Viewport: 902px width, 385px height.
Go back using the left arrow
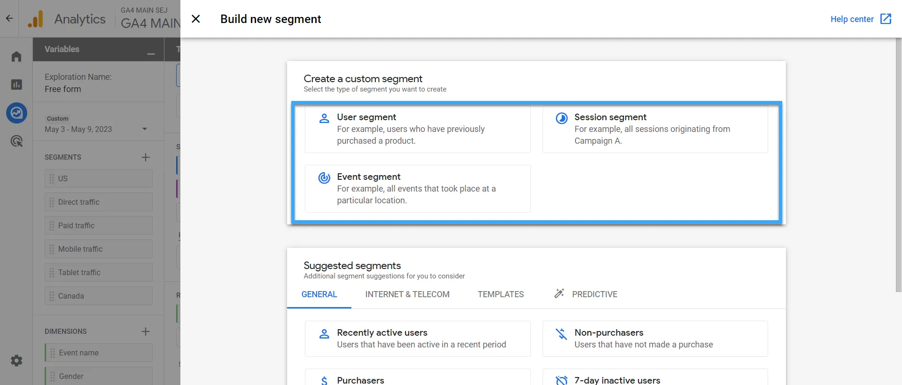click(x=9, y=19)
